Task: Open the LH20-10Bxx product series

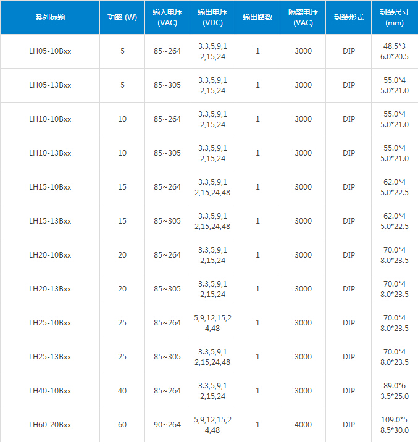Action: 50,255
